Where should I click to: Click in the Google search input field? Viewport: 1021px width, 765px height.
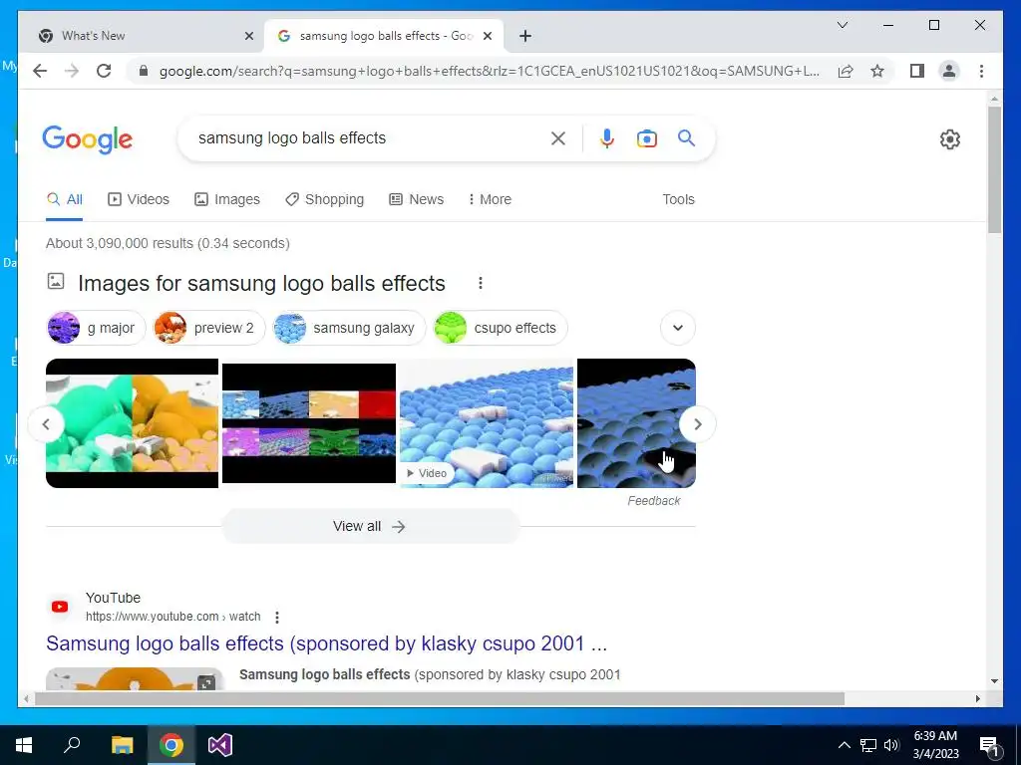365,137
